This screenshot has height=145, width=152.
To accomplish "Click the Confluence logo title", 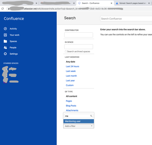I will [14, 18].
